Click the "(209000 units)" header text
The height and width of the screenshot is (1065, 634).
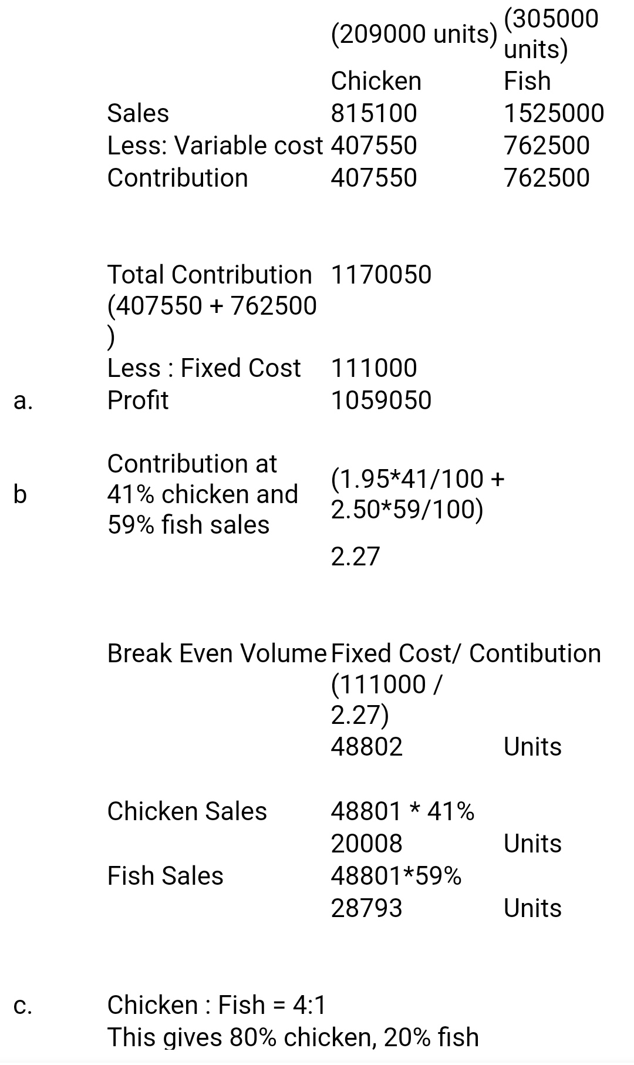[414, 35]
